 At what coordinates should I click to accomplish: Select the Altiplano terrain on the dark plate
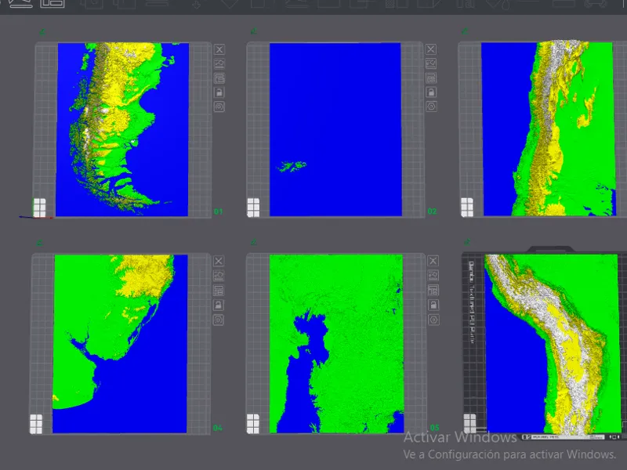coord(552,345)
